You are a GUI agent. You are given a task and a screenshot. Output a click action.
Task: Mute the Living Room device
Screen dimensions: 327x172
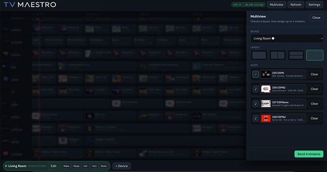[104, 166]
